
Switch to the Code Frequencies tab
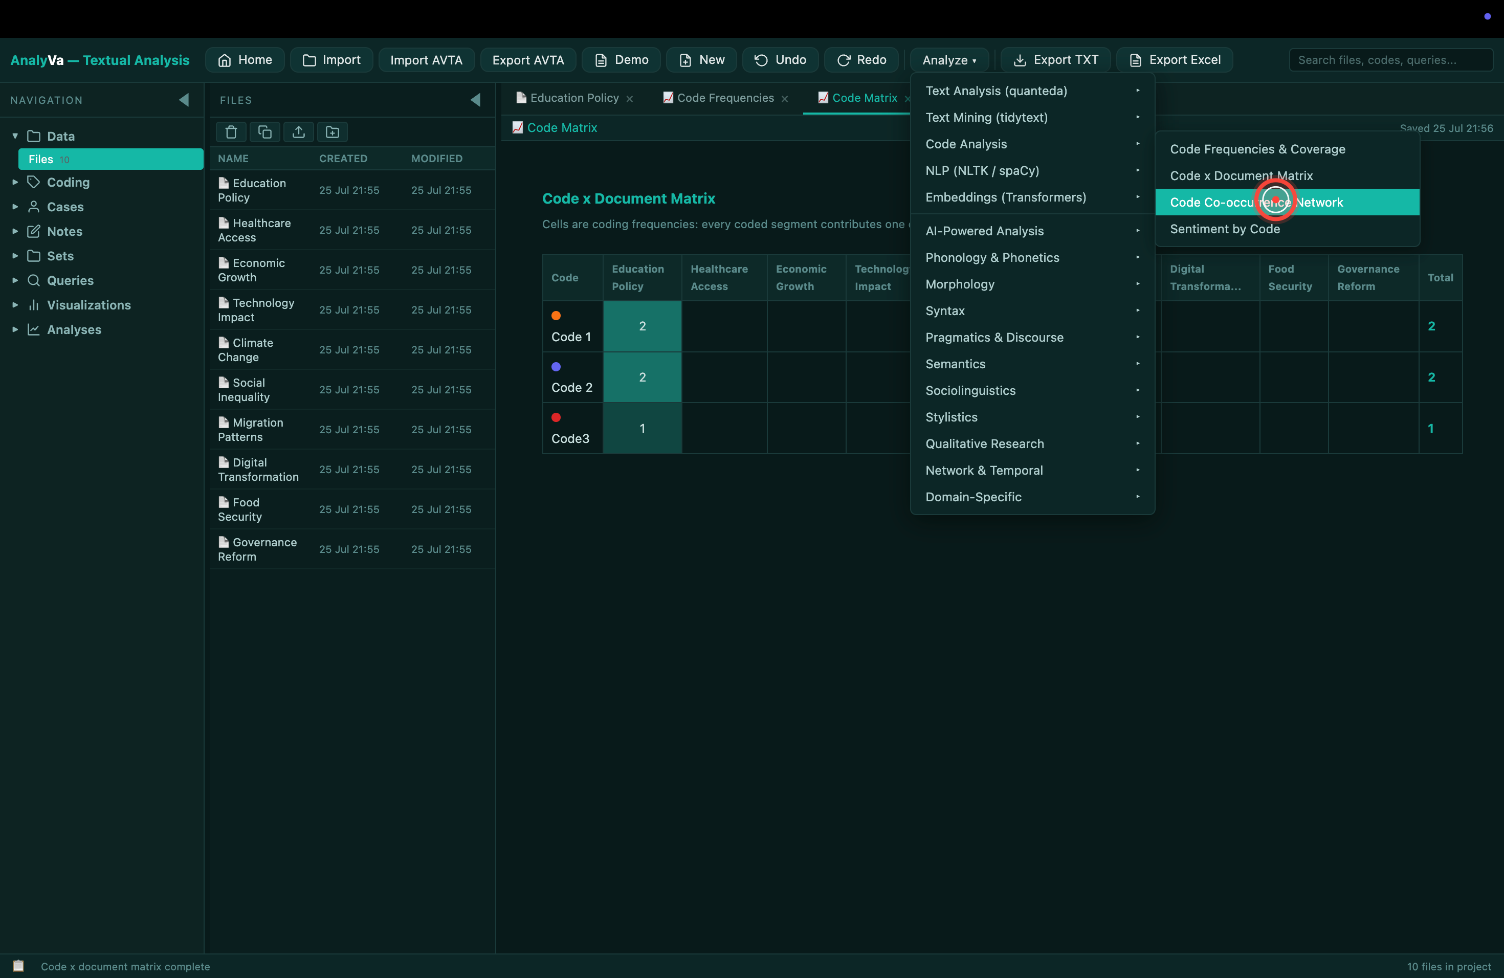725,98
